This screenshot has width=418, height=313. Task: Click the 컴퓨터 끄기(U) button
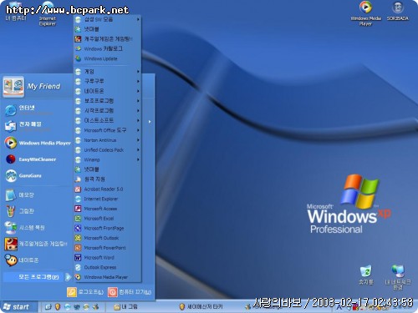click(130, 292)
